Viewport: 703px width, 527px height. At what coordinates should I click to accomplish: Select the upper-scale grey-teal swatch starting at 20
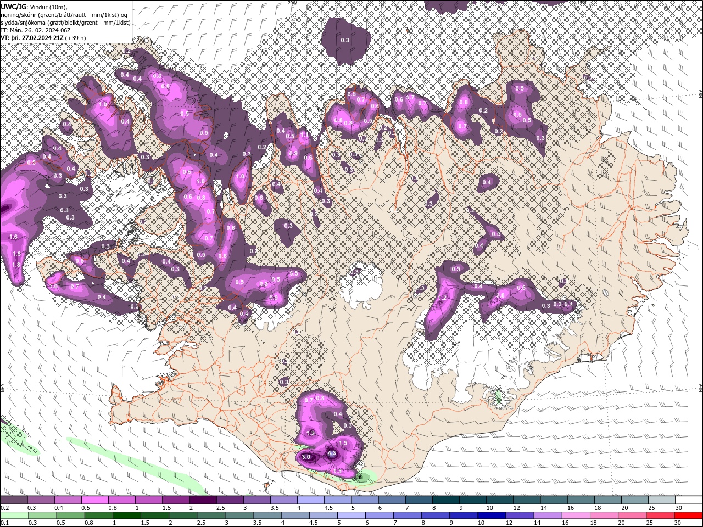click(634, 500)
